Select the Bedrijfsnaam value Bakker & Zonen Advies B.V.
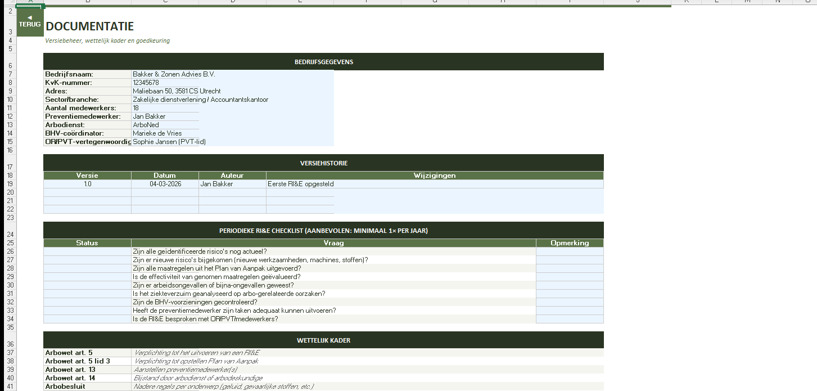 pyautogui.click(x=174, y=74)
